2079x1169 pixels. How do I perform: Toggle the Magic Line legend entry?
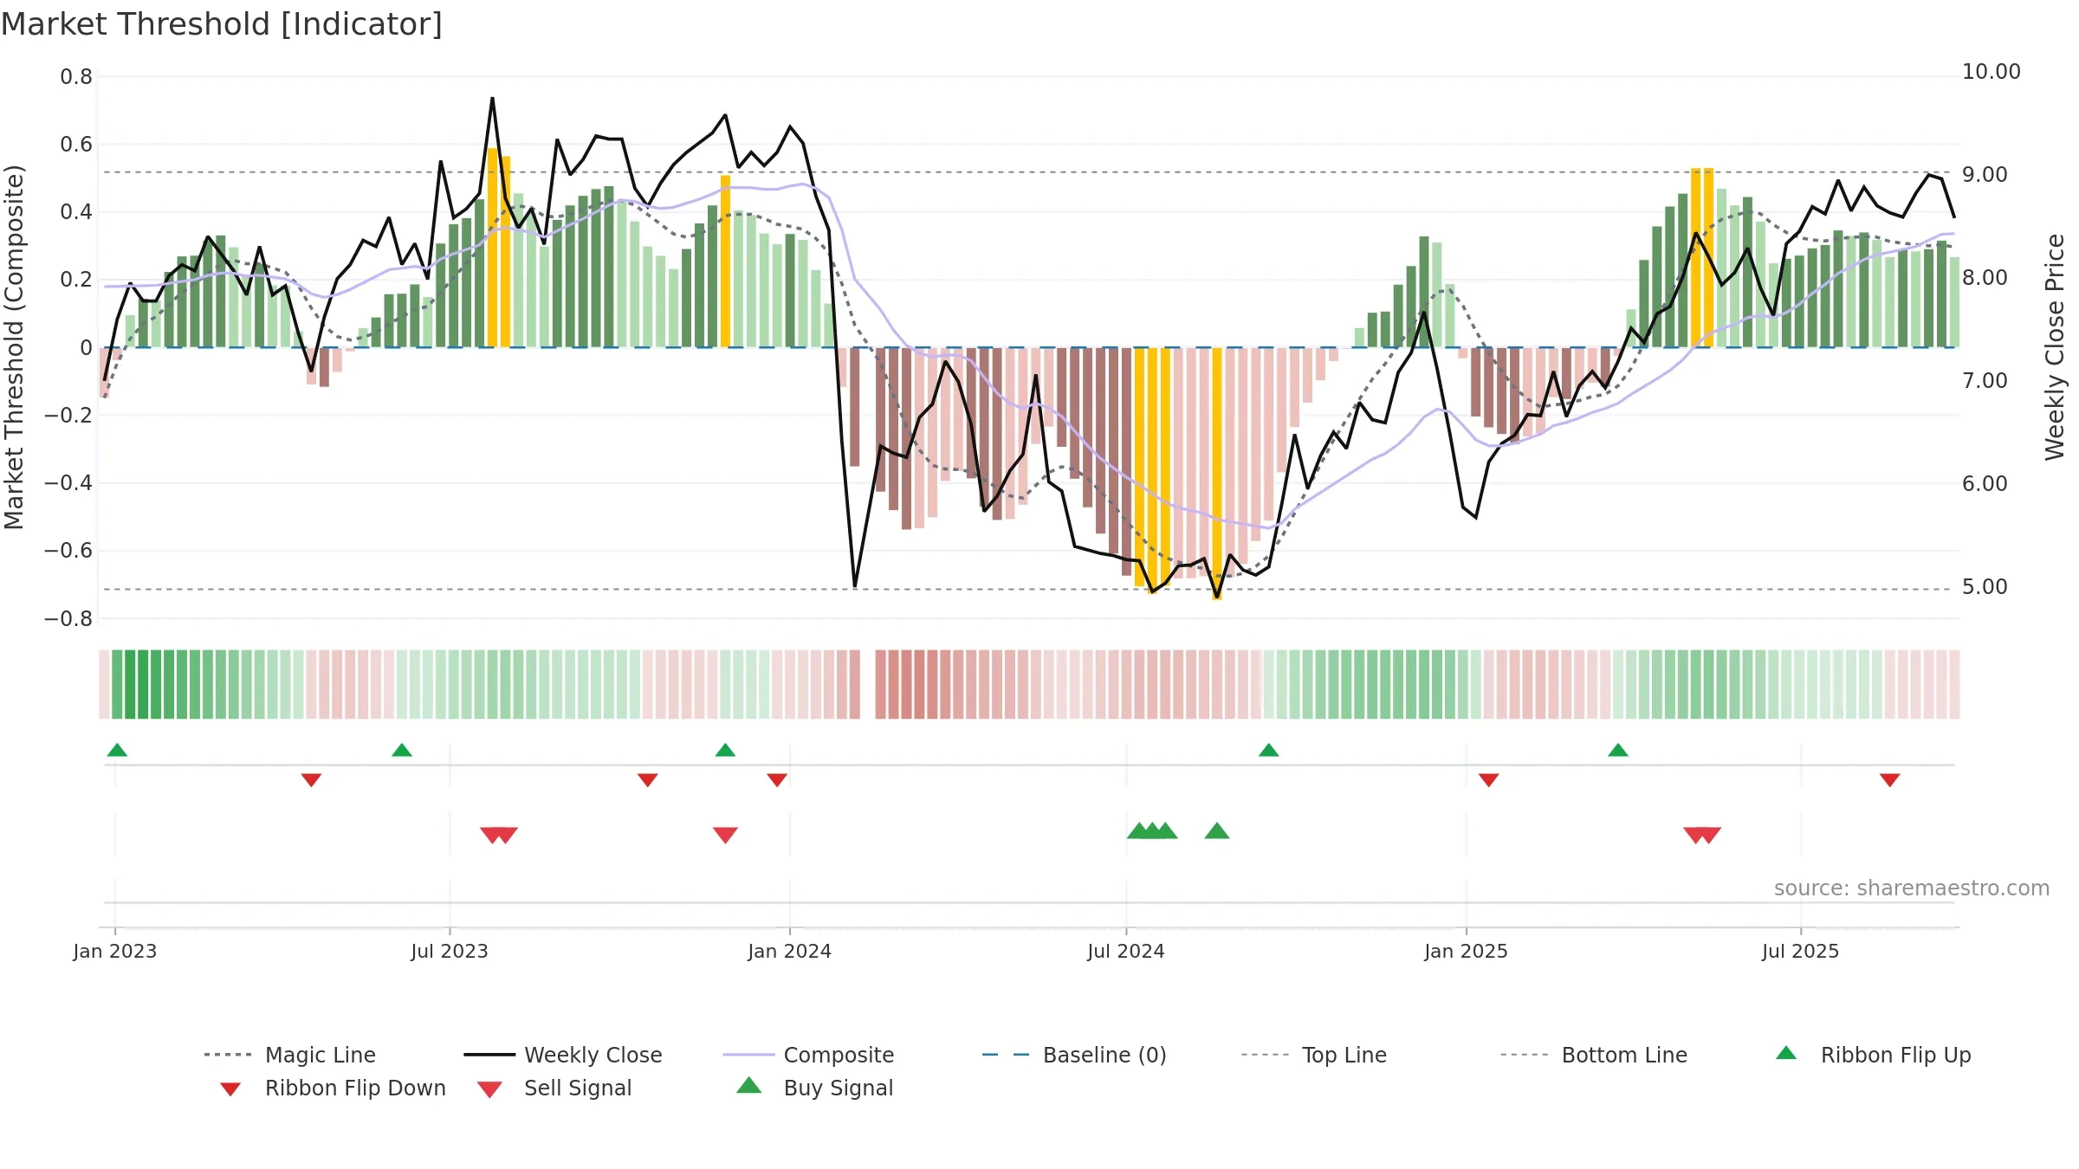[x=289, y=1055]
